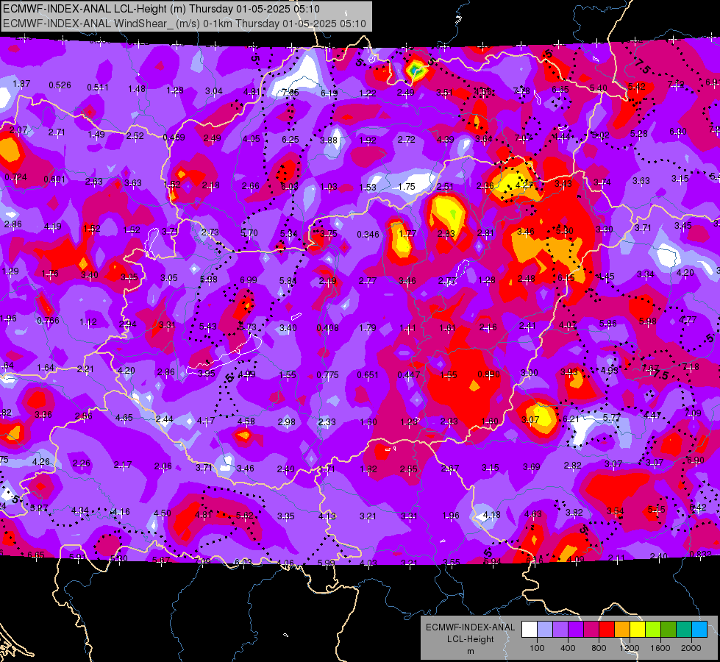Click the LCL-Height title line at top
This screenshot has width=720, height=662.
162,9
